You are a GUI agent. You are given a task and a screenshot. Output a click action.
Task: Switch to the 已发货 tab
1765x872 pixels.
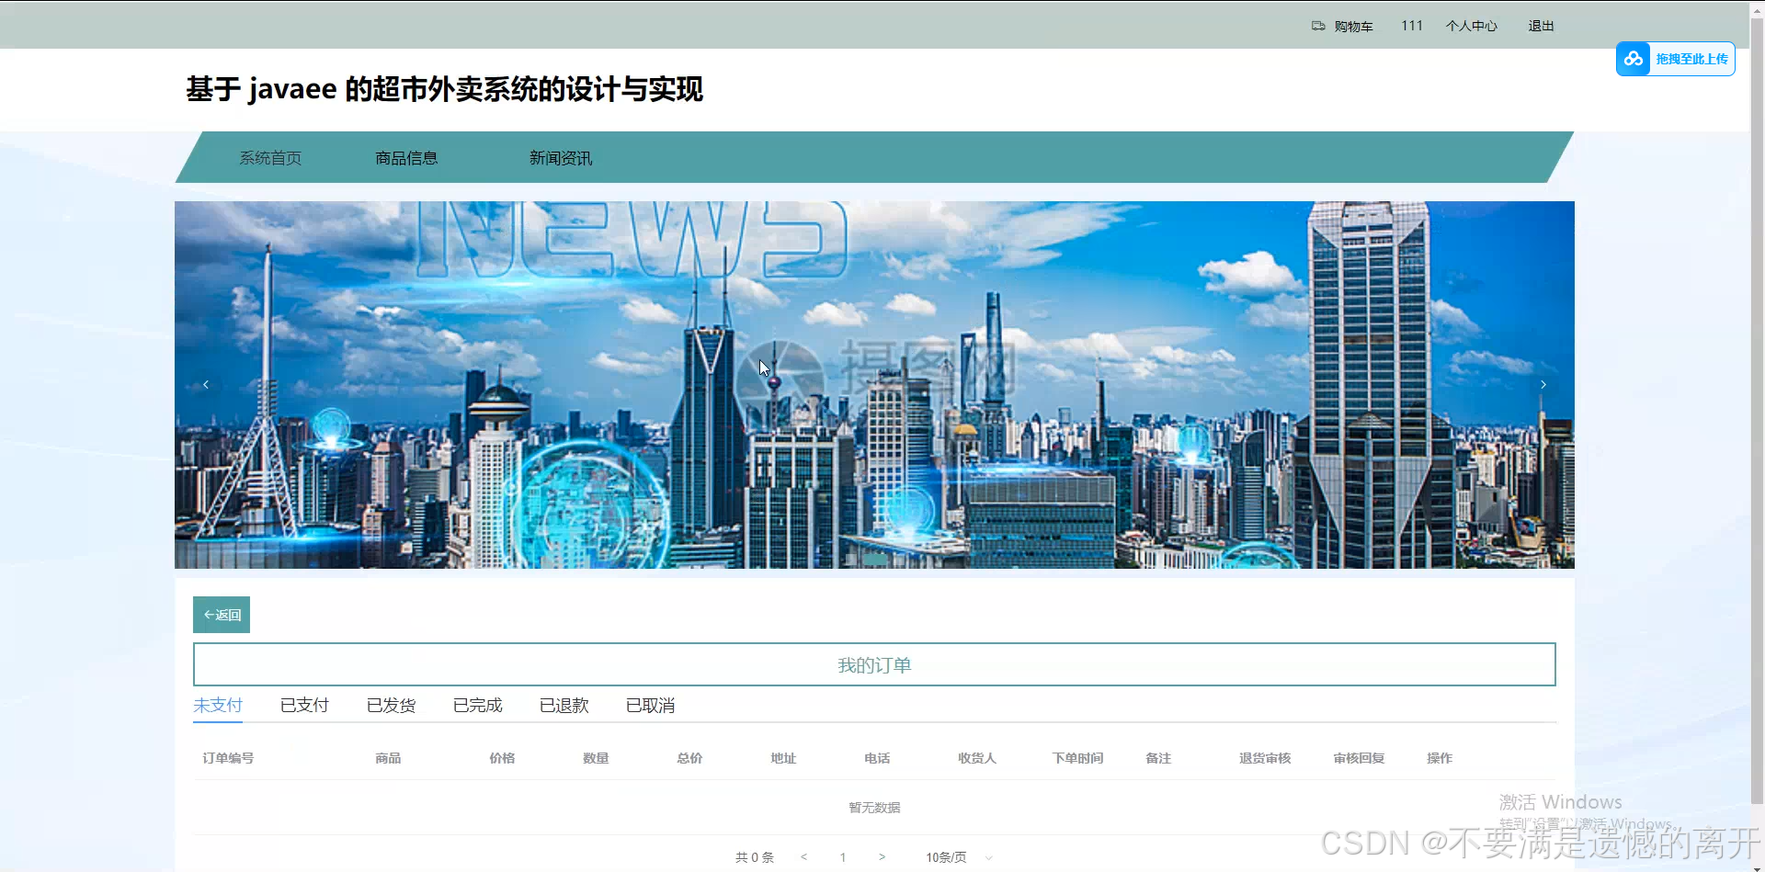tap(391, 705)
